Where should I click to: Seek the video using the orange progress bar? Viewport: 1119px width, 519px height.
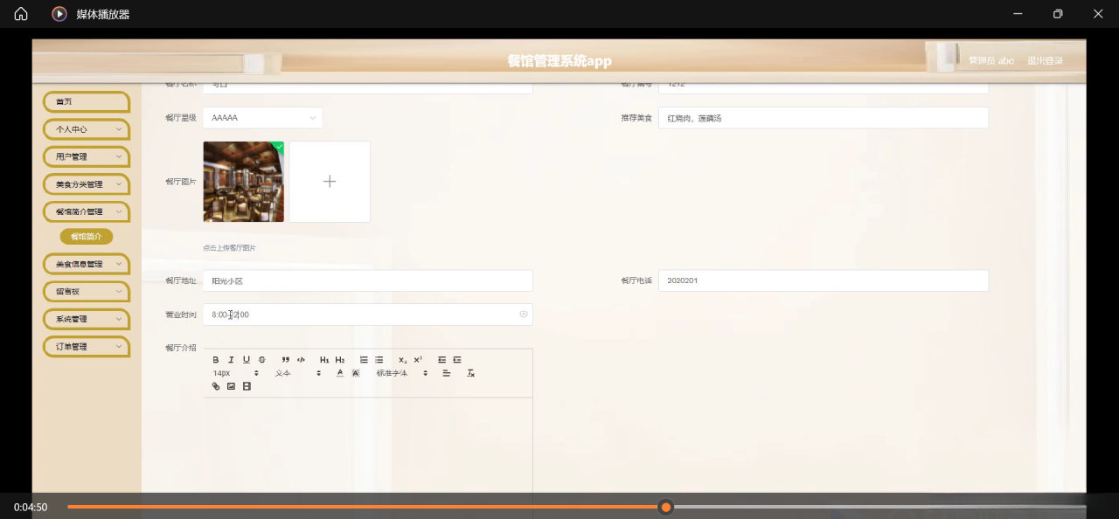click(577, 507)
